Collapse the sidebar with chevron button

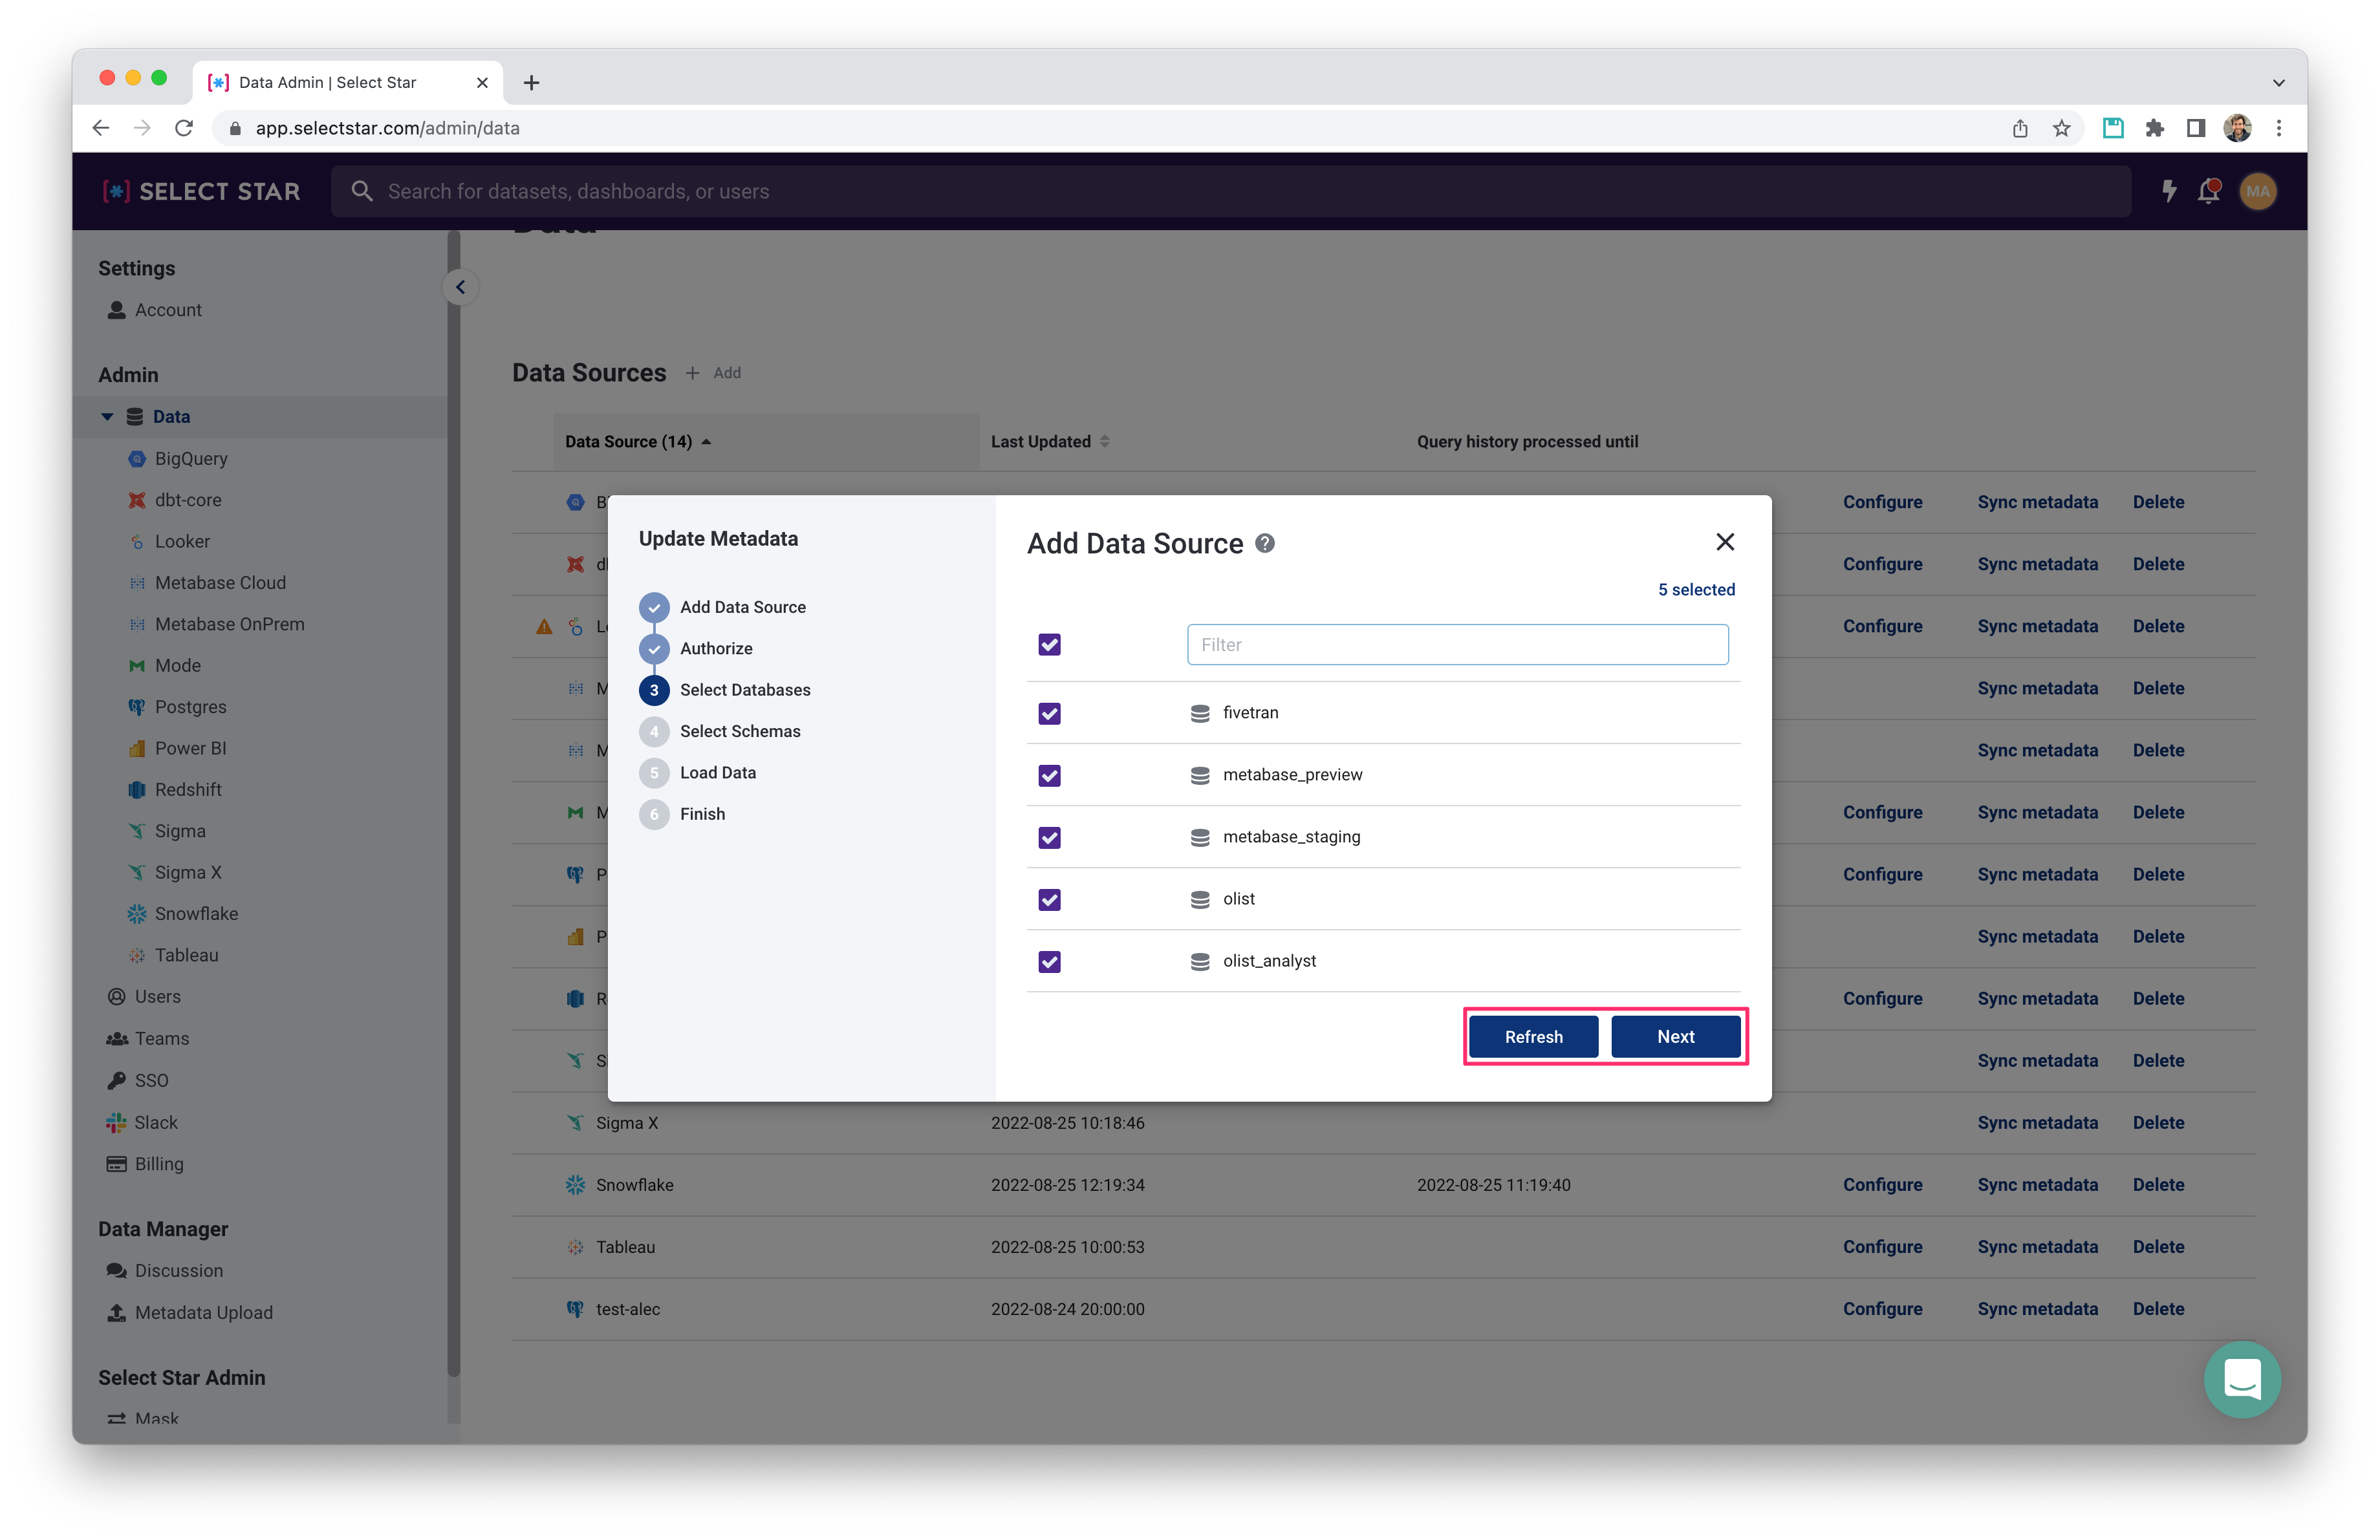click(460, 287)
